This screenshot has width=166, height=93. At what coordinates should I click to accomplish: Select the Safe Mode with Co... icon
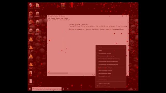[x=31, y=57]
